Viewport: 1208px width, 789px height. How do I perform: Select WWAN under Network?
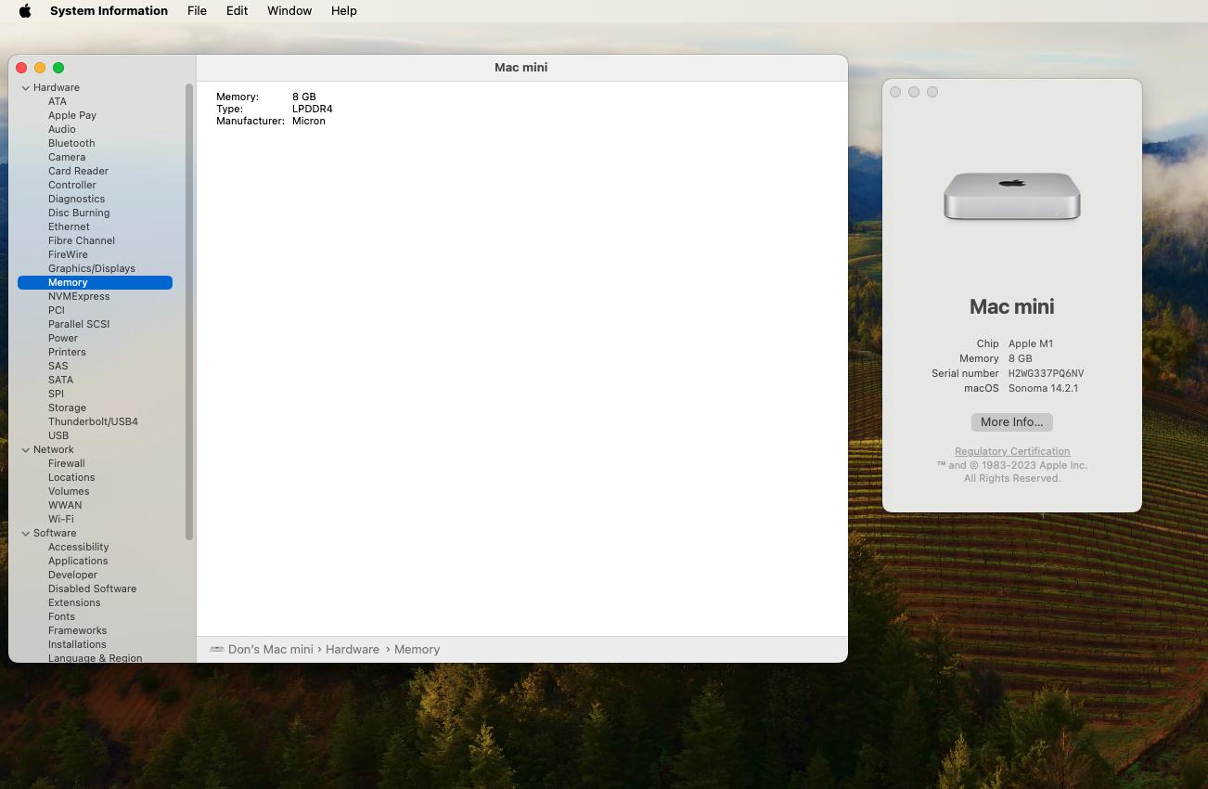[x=65, y=505]
